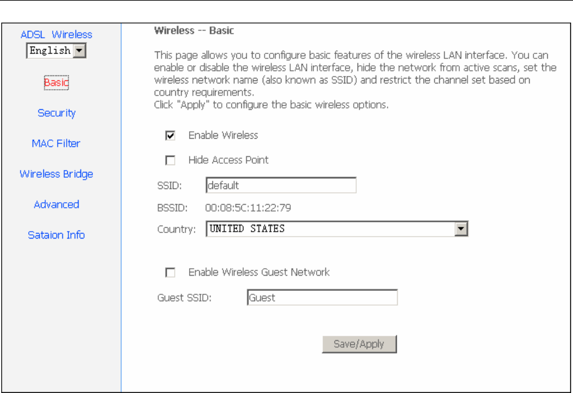Click the BSSID address value

(x=248, y=208)
